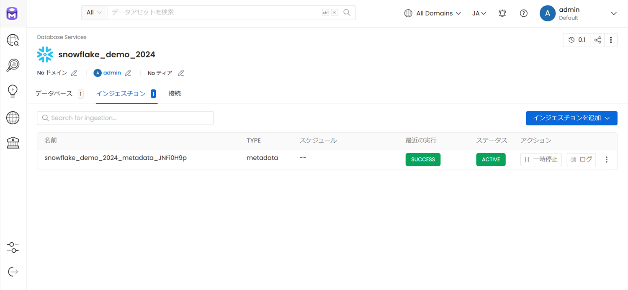
Task: Click the 名前 column header
Action: tap(51, 141)
